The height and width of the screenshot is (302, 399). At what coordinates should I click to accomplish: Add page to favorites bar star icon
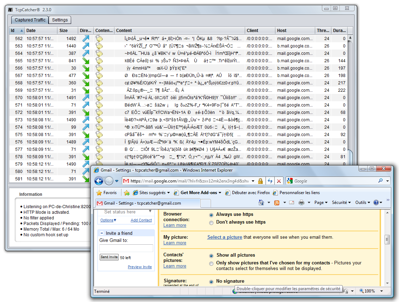pyautogui.click(x=126, y=193)
